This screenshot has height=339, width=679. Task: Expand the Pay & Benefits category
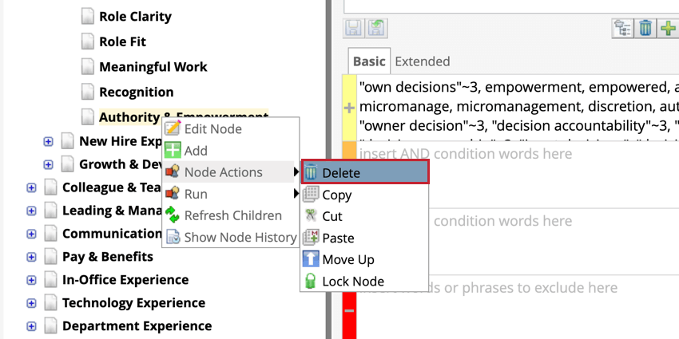[x=31, y=257]
